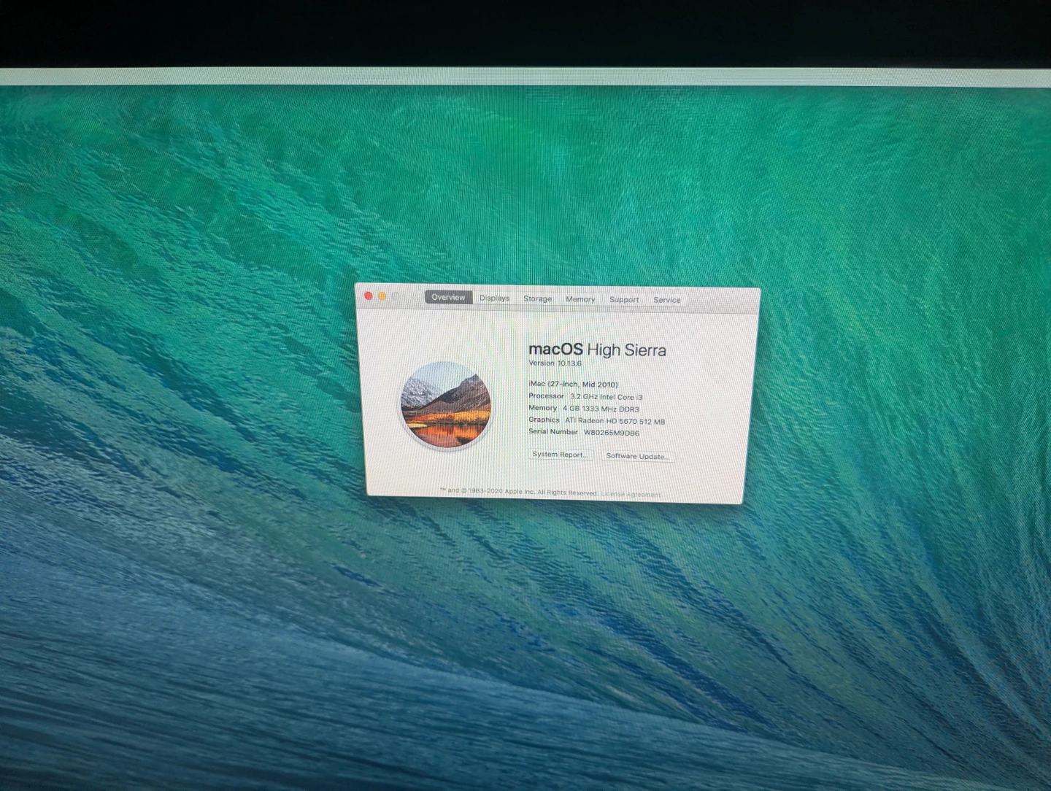The width and height of the screenshot is (1051, 791).
Task: Select the Overview tab
Action: 448,297
